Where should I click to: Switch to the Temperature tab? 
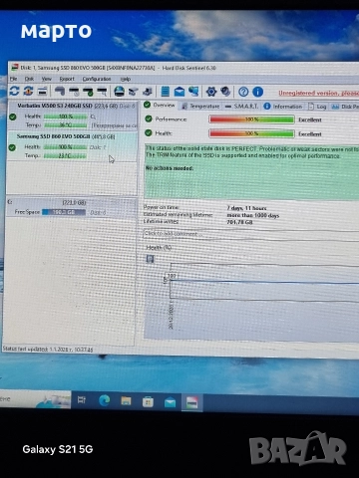pos(200,106)
